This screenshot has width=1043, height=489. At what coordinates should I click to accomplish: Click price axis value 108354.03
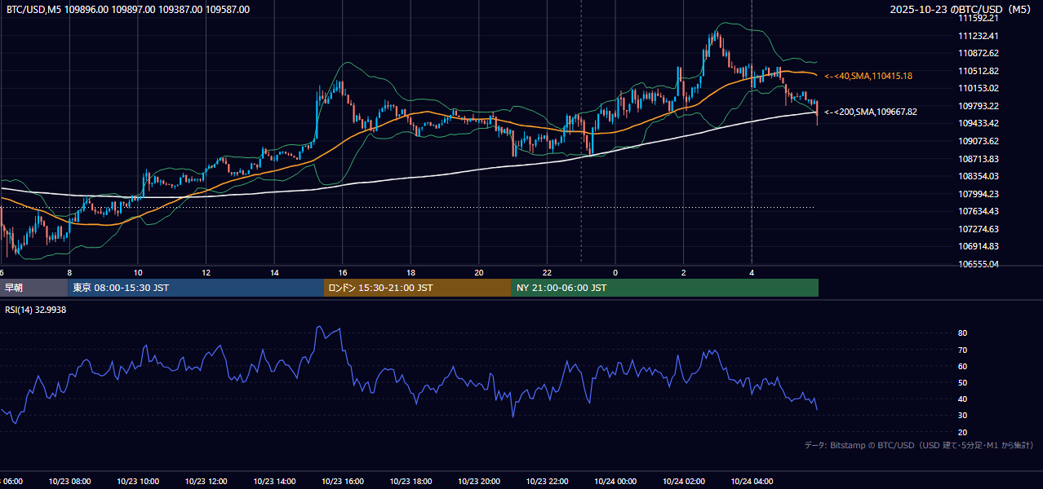point(979,176)
